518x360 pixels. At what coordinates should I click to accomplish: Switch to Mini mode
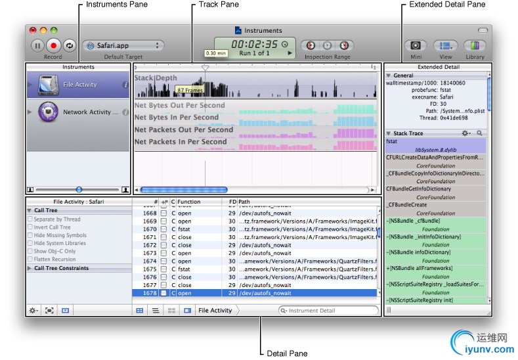[x=416, y=45]
